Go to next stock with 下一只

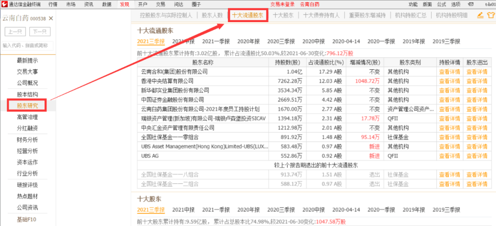(x=40, y=32)
